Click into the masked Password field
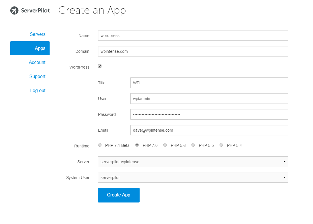 click(x=209, y=114)
